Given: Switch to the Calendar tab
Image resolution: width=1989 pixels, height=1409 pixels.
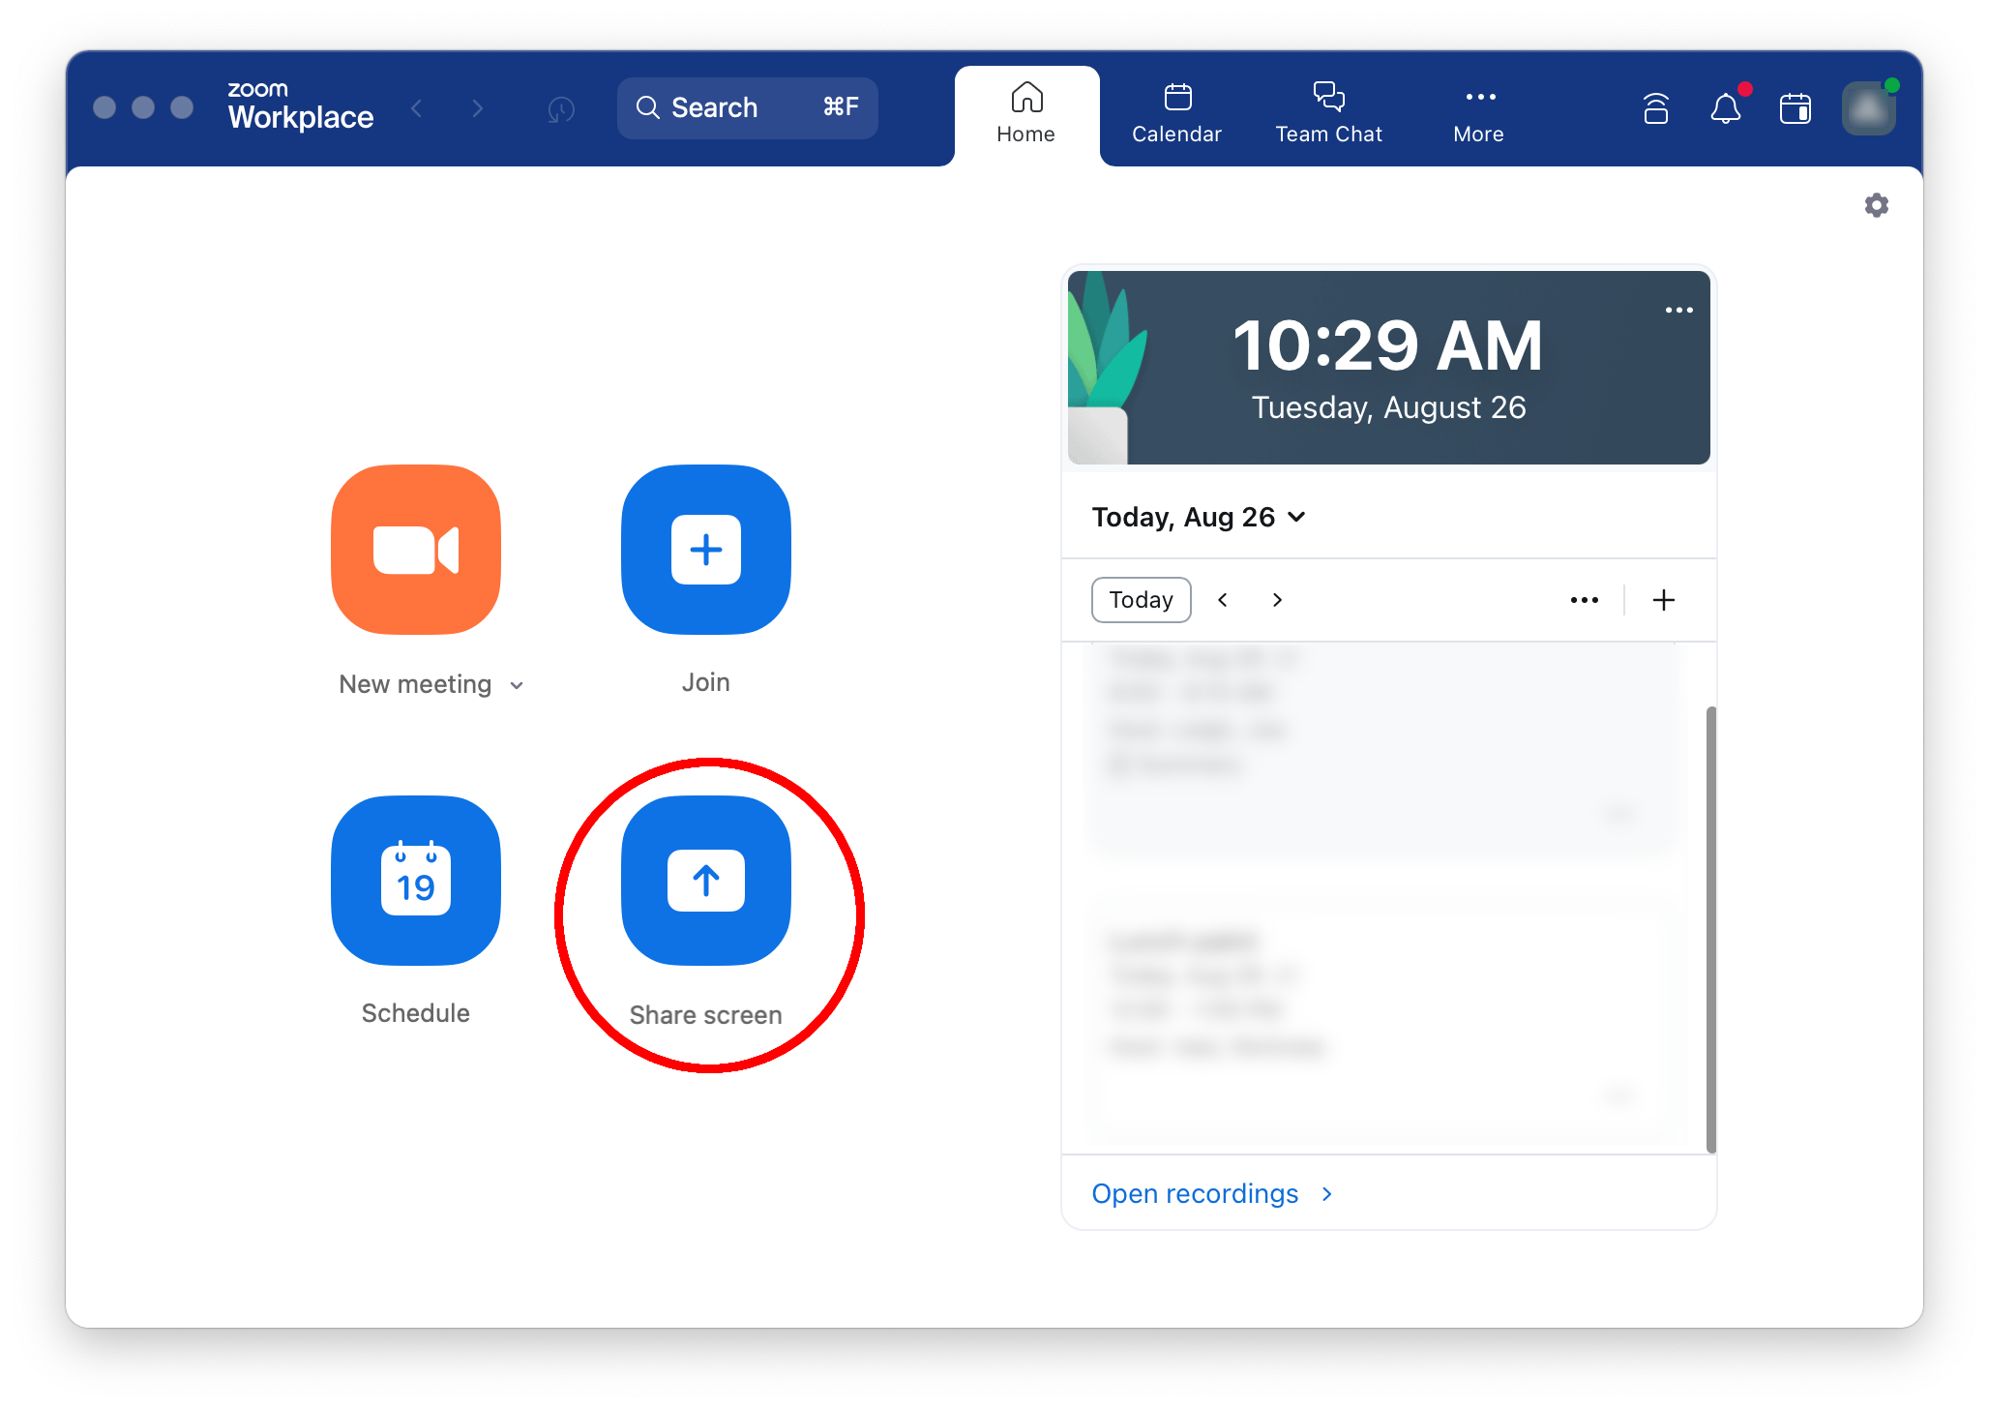Looking at the screenshot, I should coord(1176,110).
